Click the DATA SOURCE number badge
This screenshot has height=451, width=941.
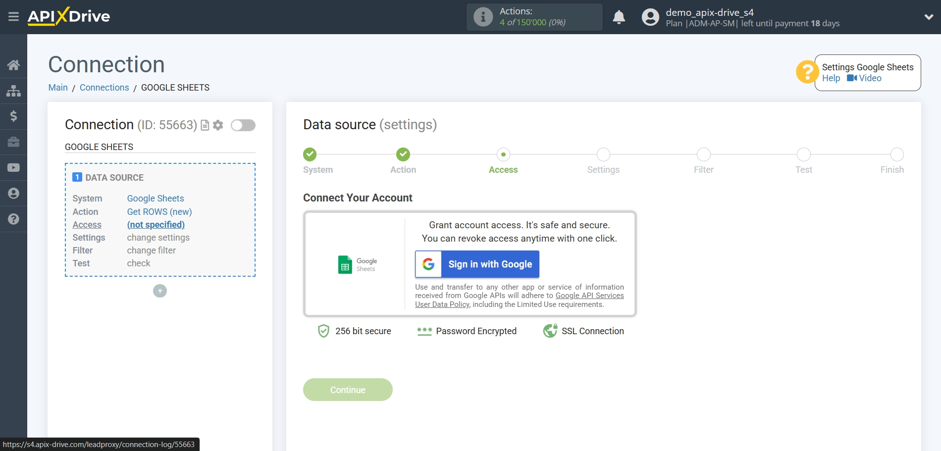tap(77, 177)
